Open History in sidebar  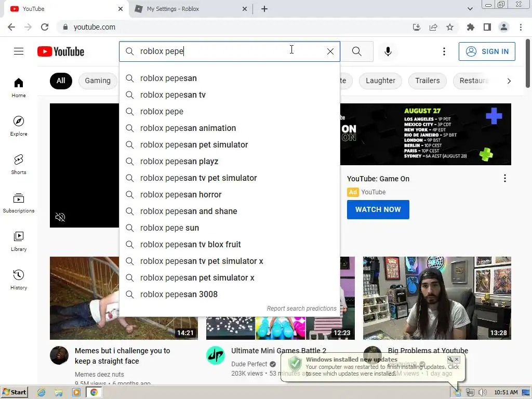[x=19, y=280]
